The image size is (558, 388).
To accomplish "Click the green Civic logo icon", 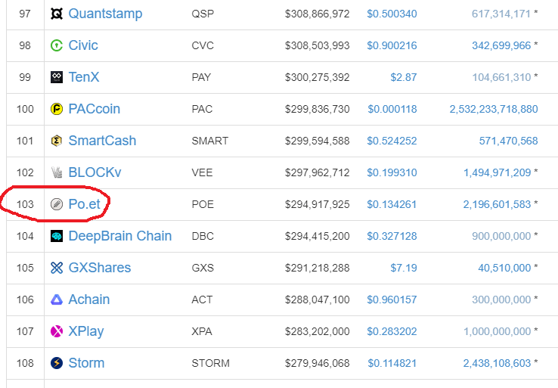I will click(57, 45).
